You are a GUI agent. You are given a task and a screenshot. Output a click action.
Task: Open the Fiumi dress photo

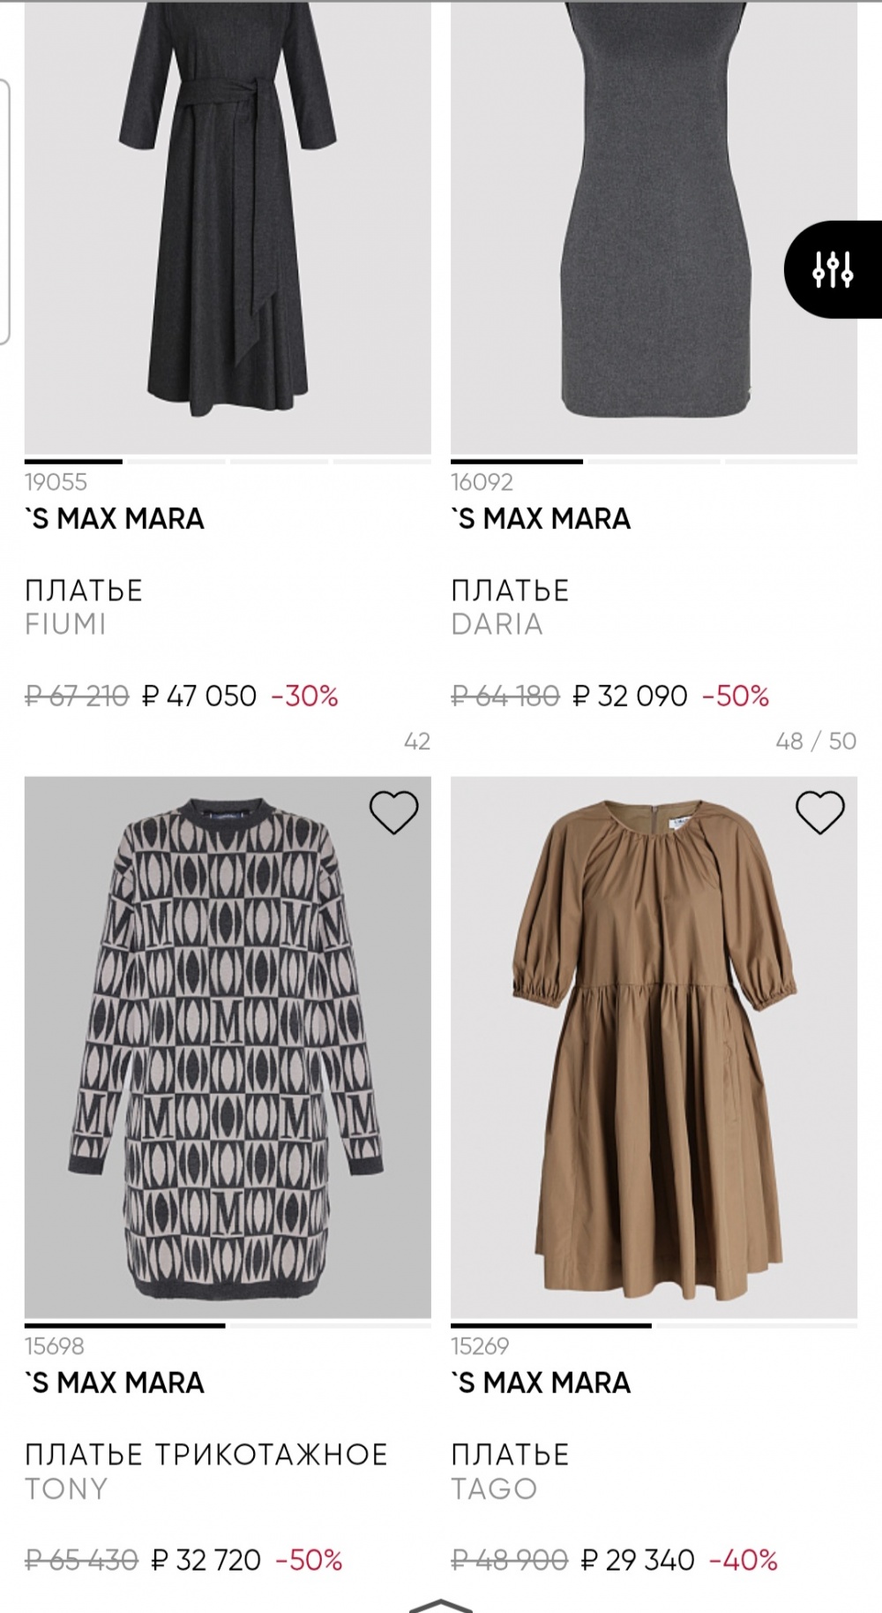(x=228, y=230)
